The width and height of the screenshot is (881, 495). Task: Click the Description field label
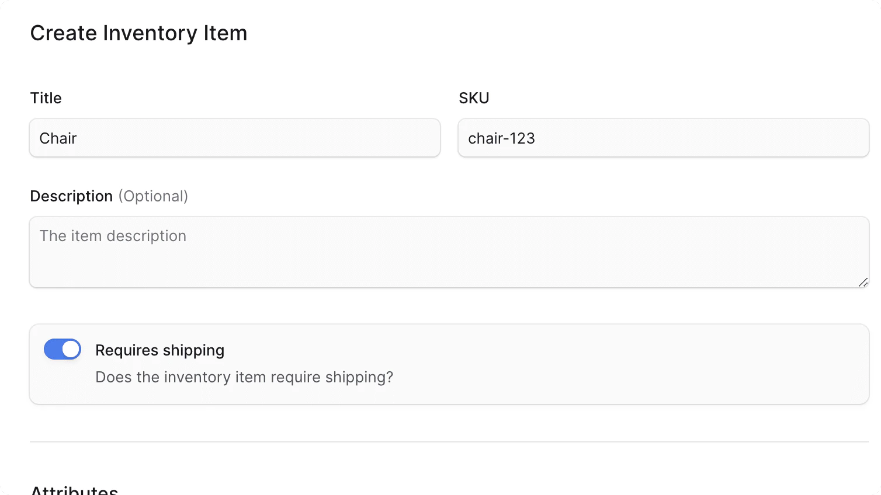[x=71, y=196]
